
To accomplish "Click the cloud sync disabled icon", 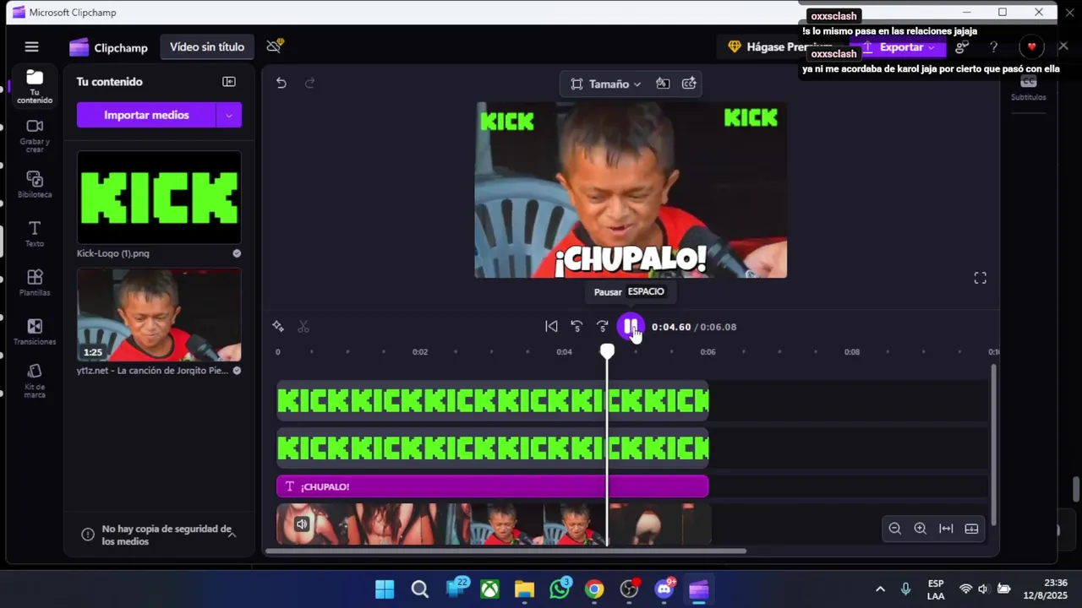I will pos(275,46).
